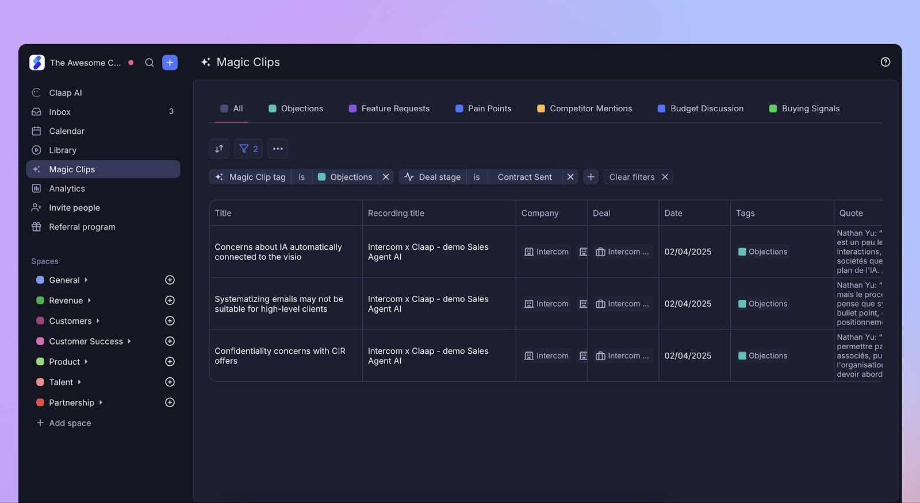This screenshot has height=503, width=920.
Task: Add a new filter with plus icon
Action: click(591, 177)
